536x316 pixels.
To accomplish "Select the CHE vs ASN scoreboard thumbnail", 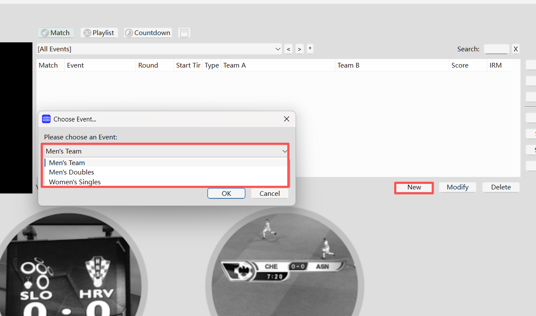I will (x=284, y=265).
